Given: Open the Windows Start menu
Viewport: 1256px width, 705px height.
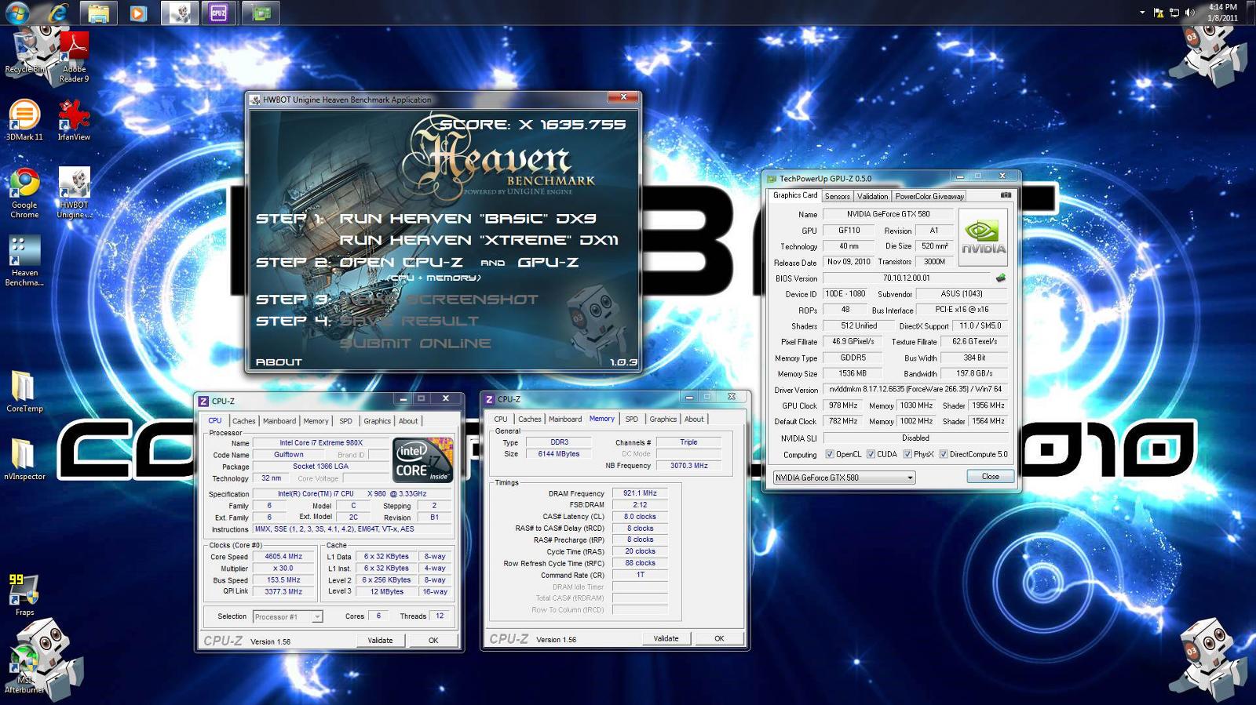Looking at the screenshot, I should coord(17,13).
